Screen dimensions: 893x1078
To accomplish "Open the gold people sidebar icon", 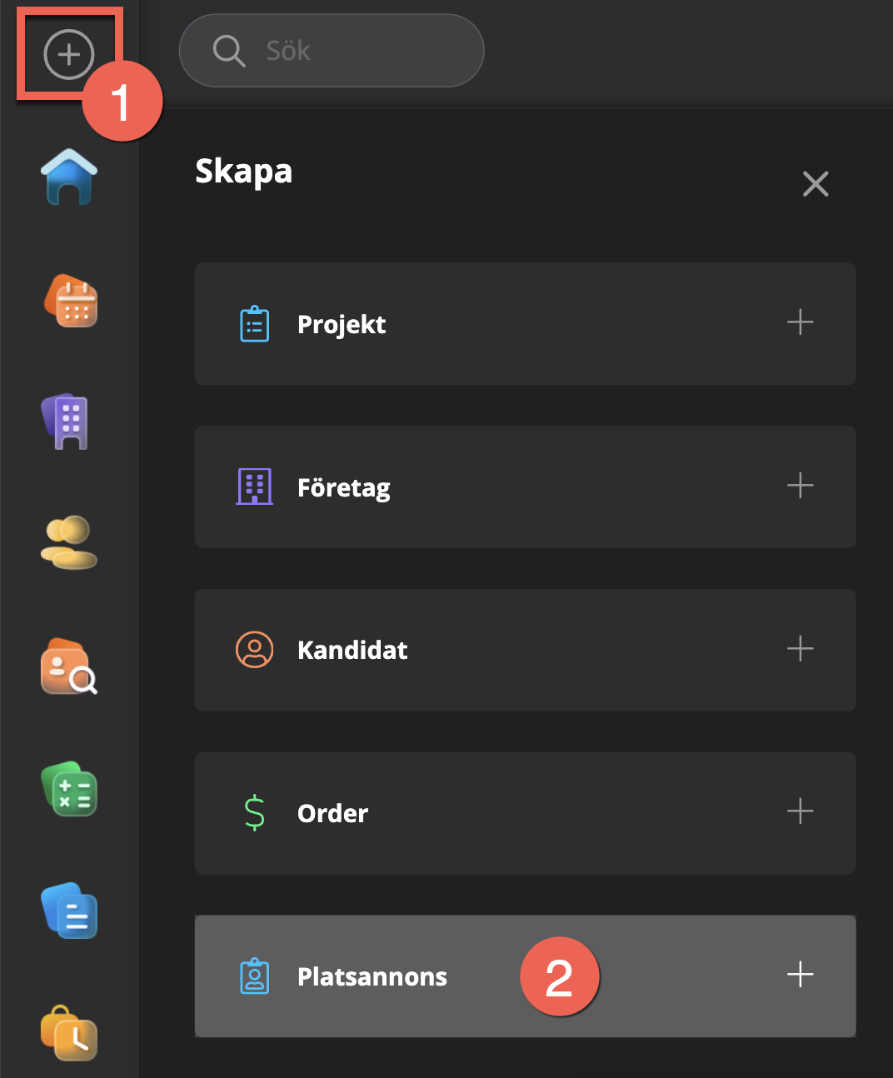I will (69, 542).
